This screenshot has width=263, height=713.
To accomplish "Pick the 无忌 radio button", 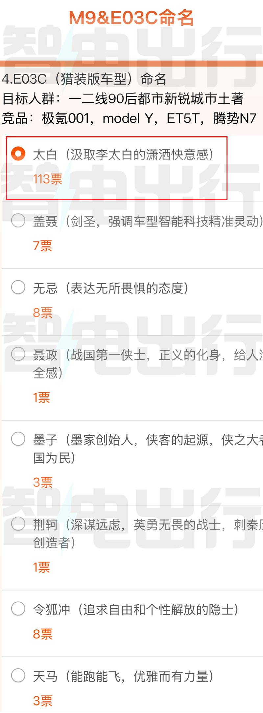I will pyautogui.click(x=18, y=287).
